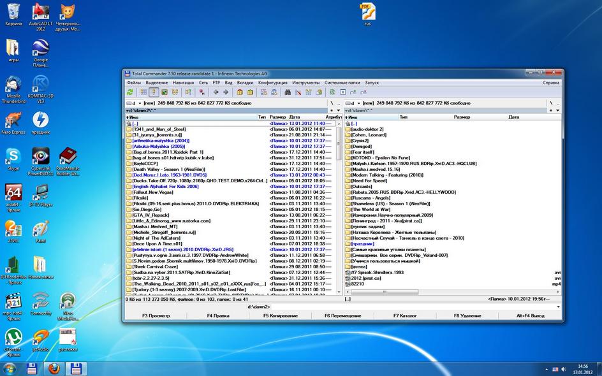Screen dimensions: 602x376
Task: Click the F8 Удаление button
Action: coord(467,315)
